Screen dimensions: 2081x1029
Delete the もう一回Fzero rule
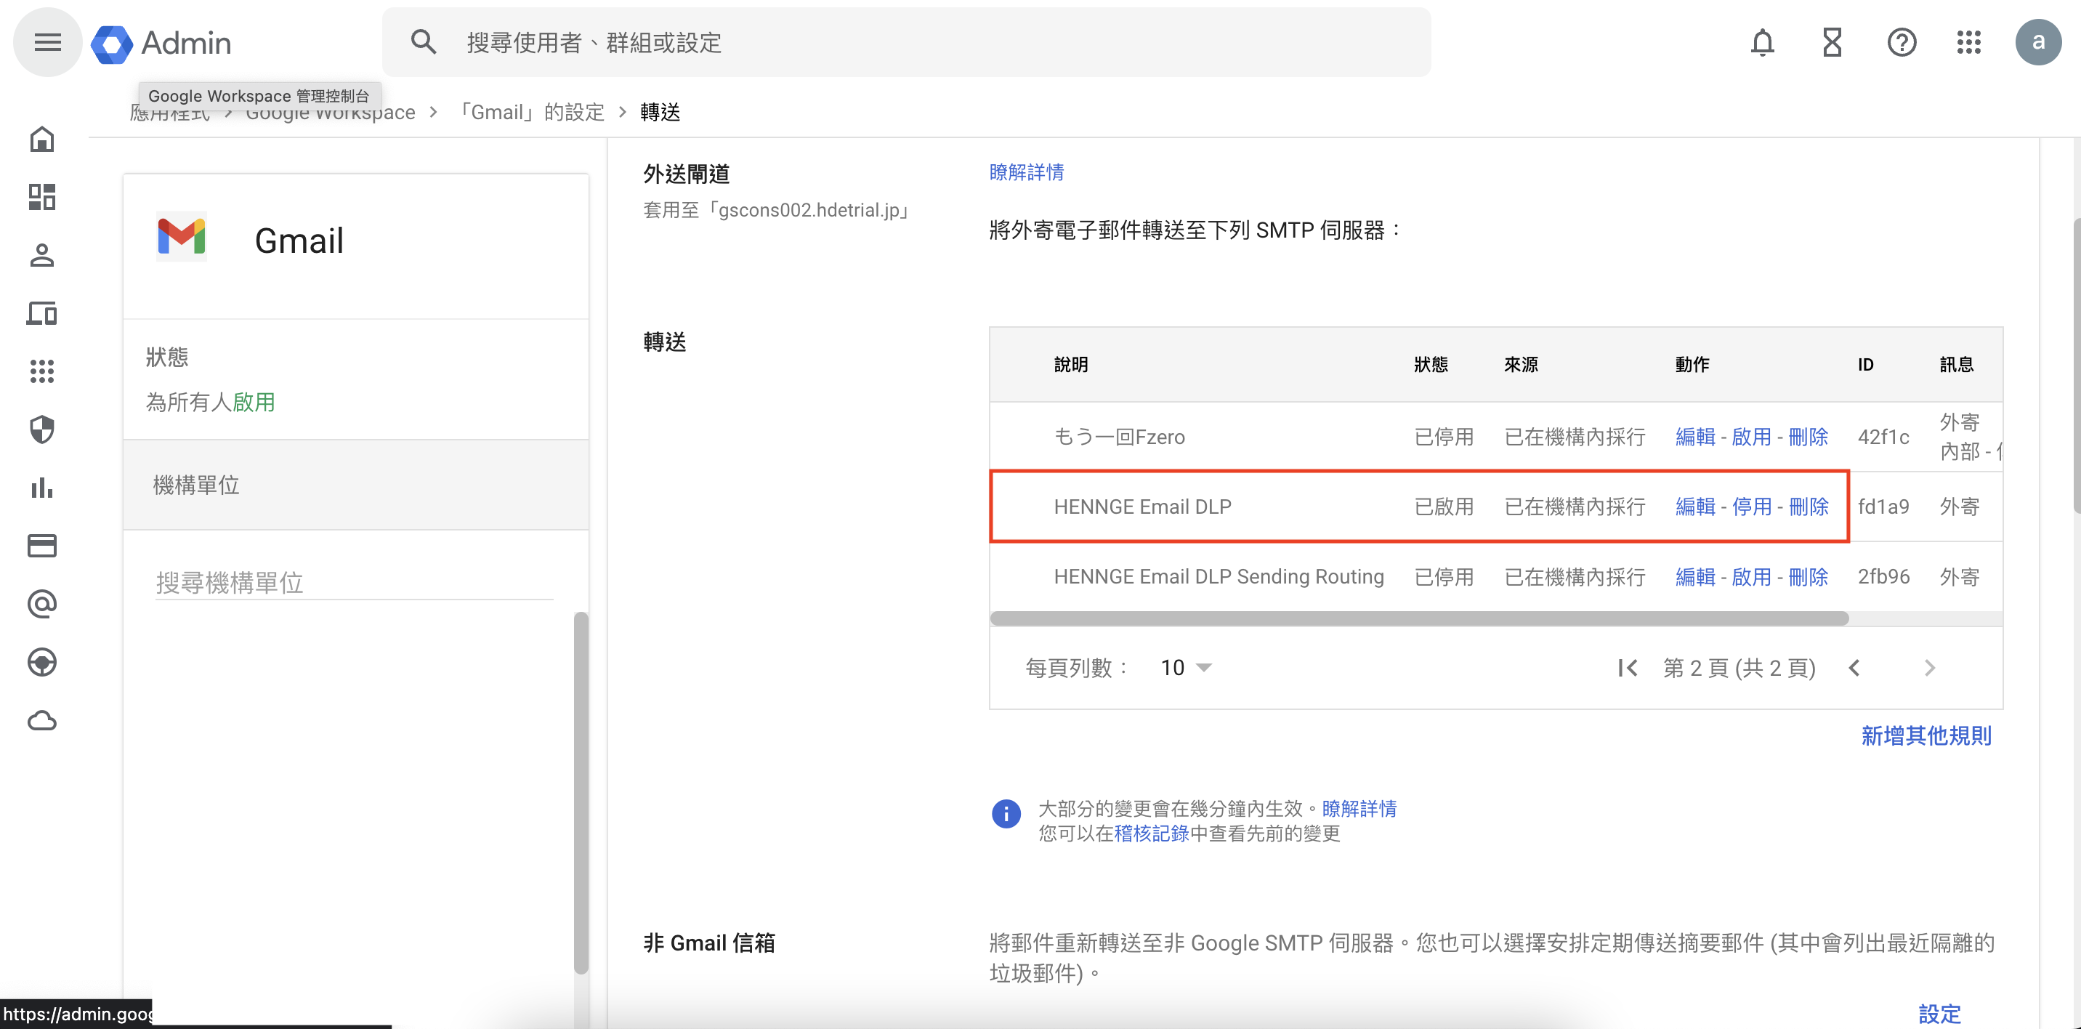(1807, 437)
